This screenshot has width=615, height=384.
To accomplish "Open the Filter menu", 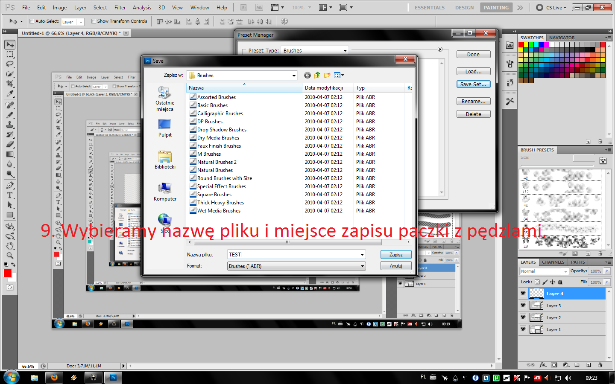I will tap(120, 8).
